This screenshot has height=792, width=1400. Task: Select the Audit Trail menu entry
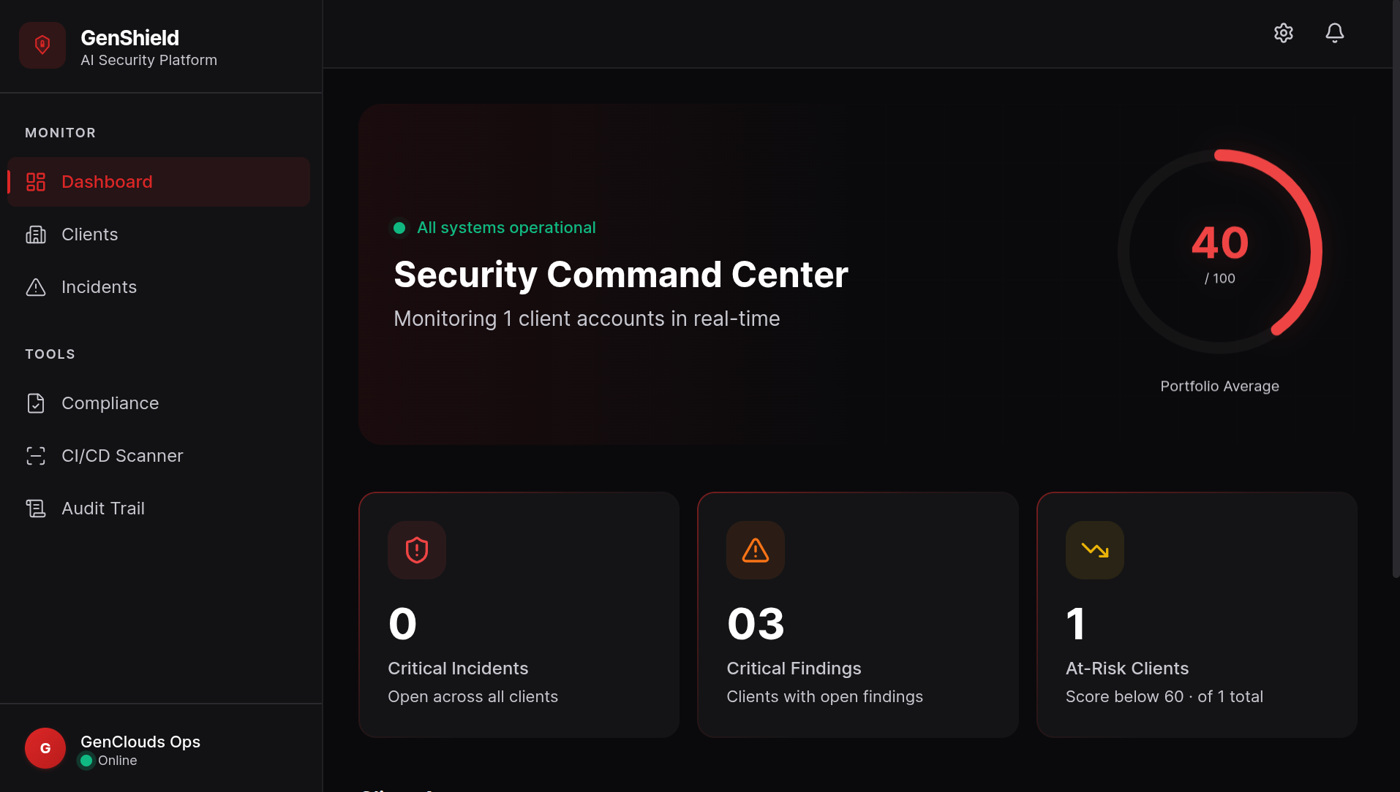159,509
